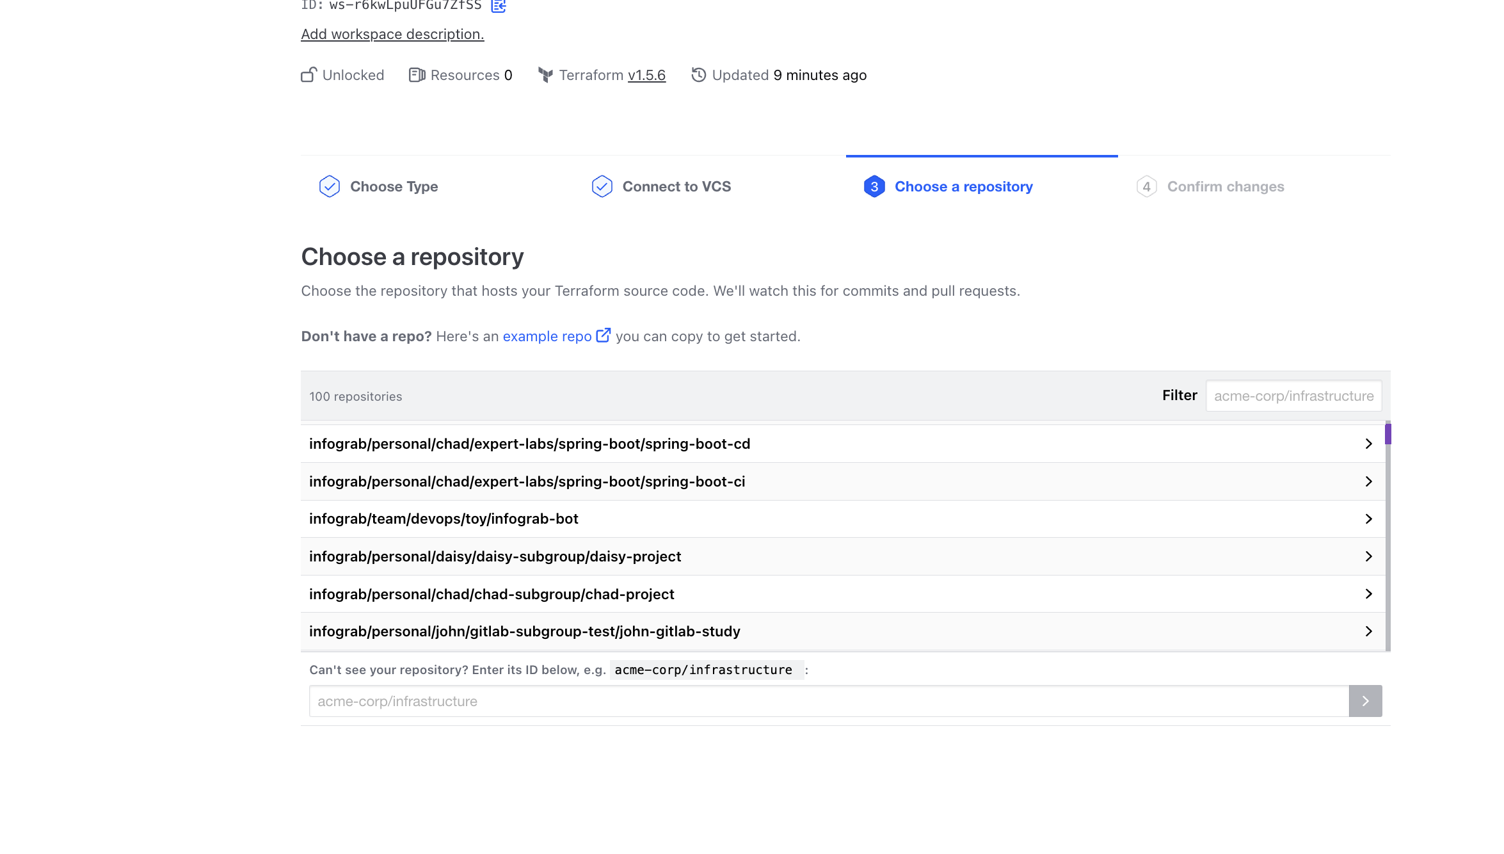The width and height of the screenshot is (1504, 854).
Task: Click the Resources icon
Action: (417, 75)
